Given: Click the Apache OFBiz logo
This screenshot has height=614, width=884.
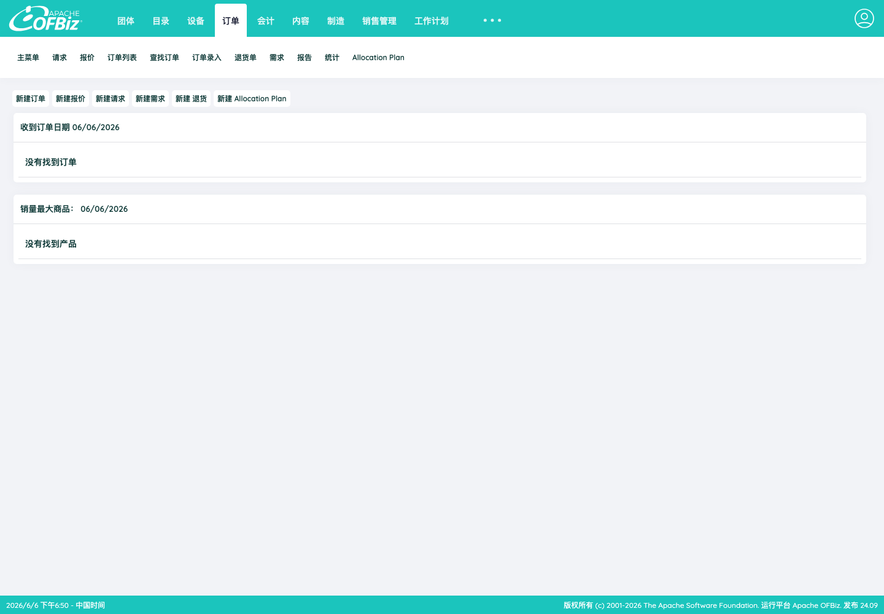Looking at the screenshot, I should pos(45,18).
